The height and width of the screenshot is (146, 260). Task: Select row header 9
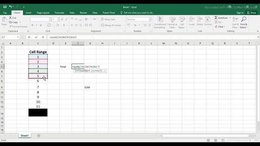click(x=2, y=87)
